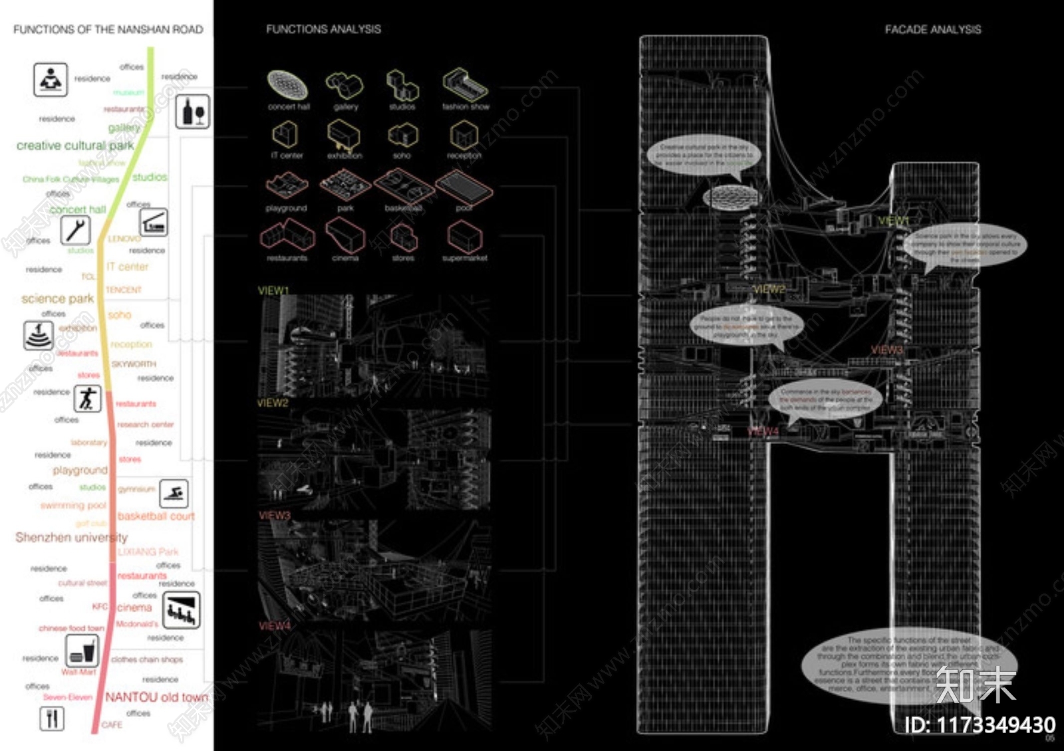
Task: Select the IT center cube icon
Action: (x=285, y=135)
